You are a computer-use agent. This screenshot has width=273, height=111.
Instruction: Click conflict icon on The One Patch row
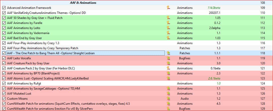pos(168,53)
